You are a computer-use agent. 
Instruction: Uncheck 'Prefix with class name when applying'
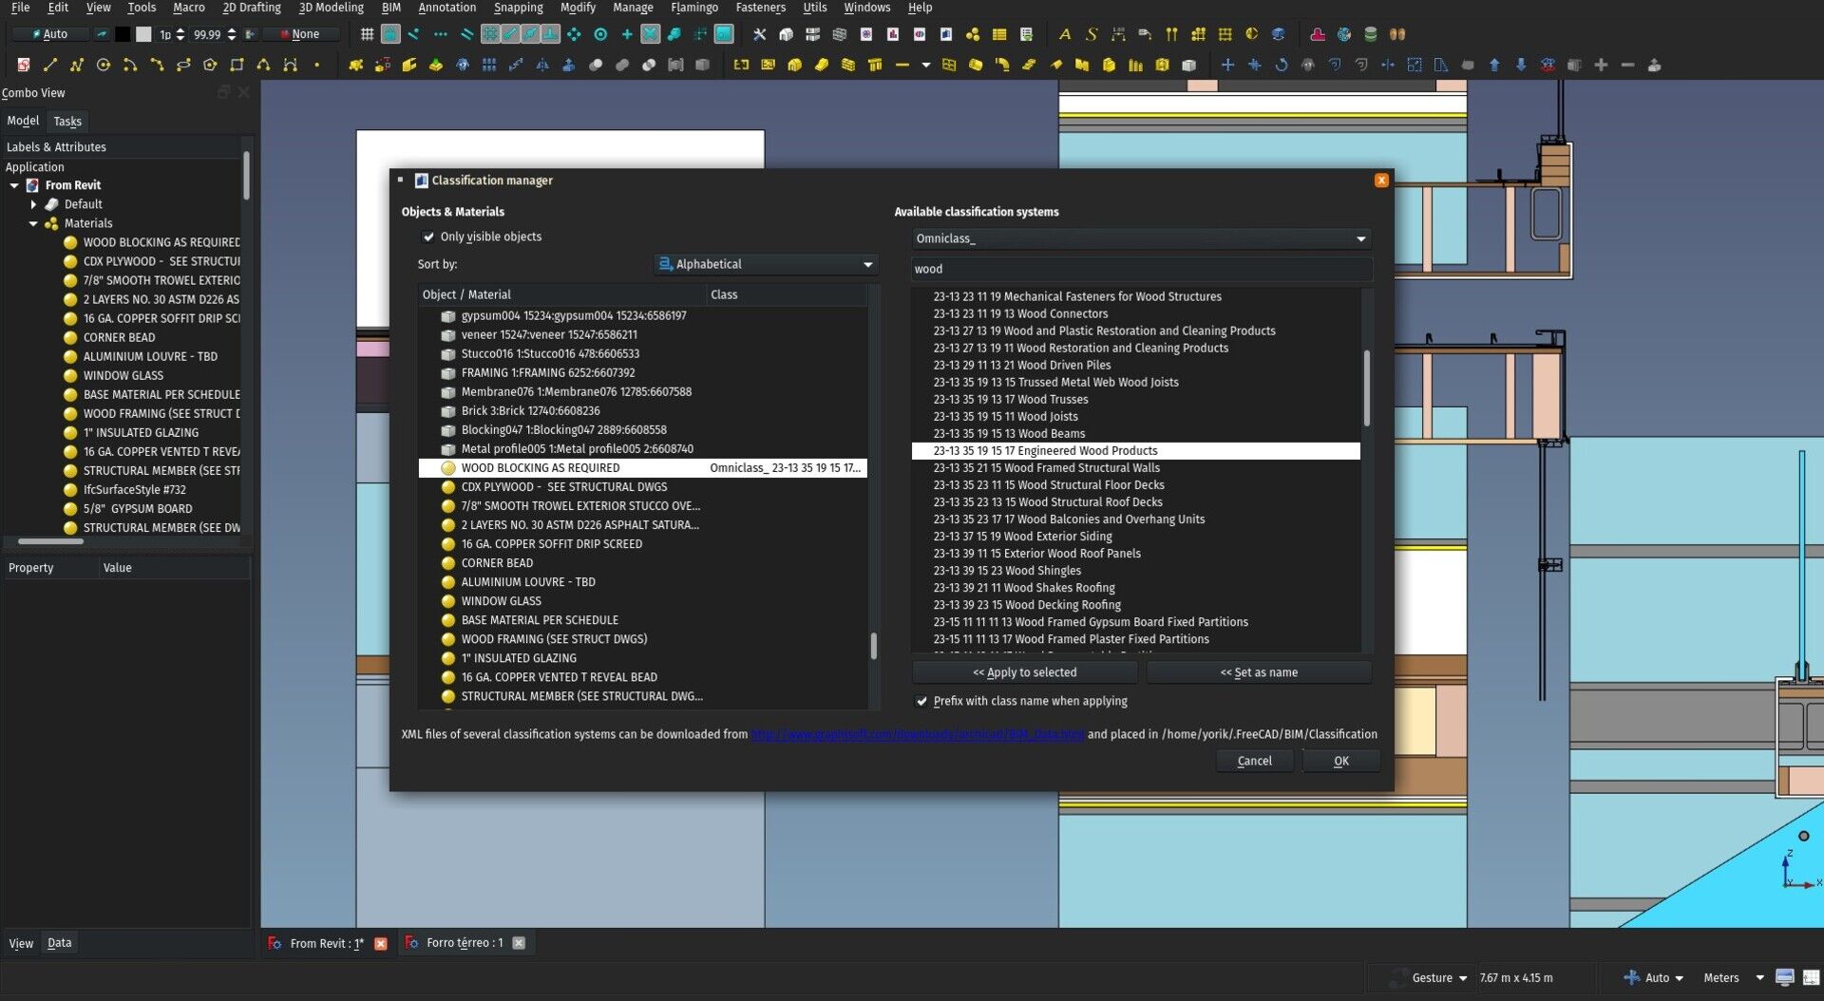point(921,701)
